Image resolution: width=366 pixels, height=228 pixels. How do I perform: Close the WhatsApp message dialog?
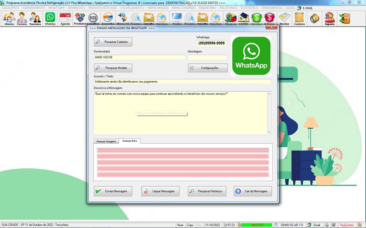(271, 27)
